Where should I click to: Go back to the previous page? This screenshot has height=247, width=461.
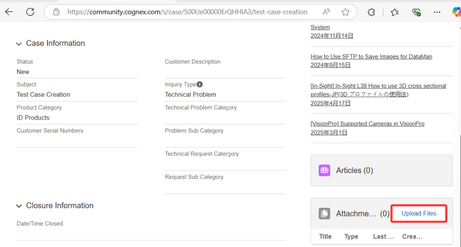coord(9,12)
